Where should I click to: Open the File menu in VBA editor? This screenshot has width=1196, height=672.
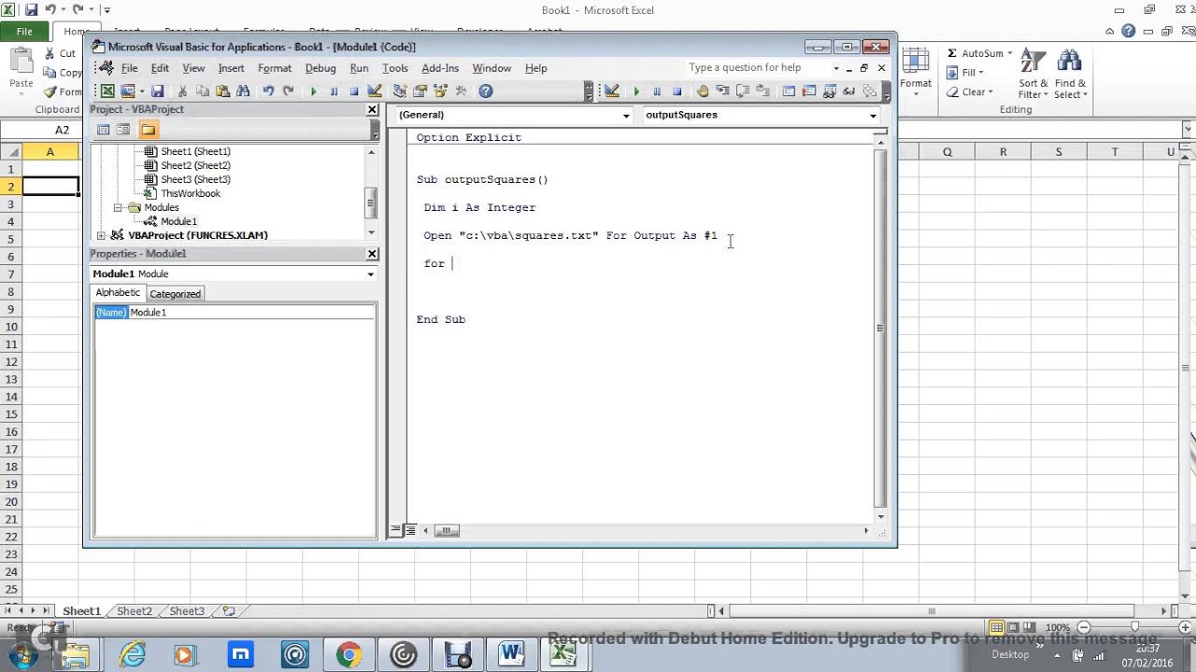[x=129, y=68]
